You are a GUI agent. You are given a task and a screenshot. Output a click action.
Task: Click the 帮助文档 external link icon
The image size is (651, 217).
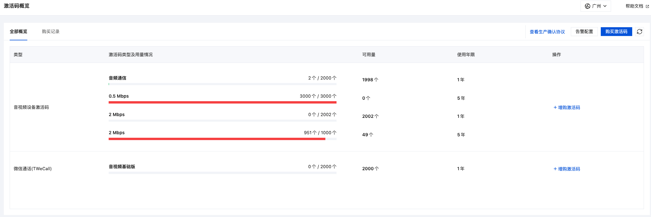coord(647,6)
